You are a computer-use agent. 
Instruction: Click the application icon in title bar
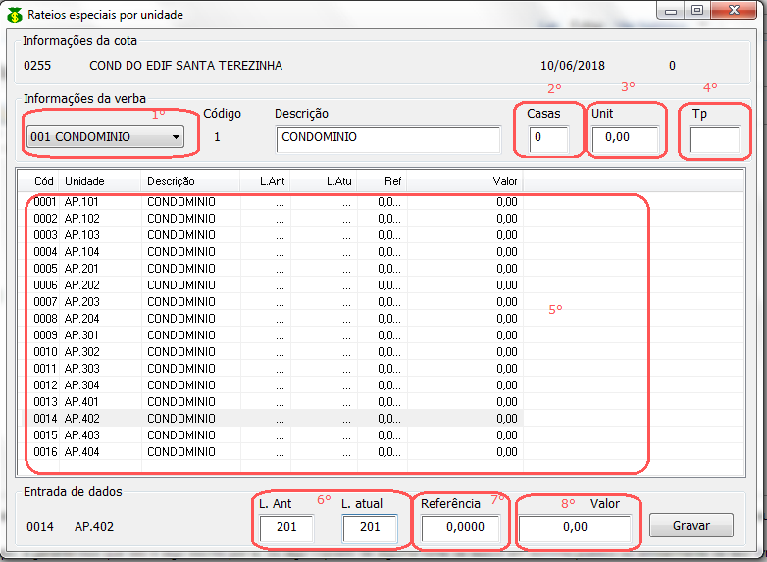pos(15,15)
